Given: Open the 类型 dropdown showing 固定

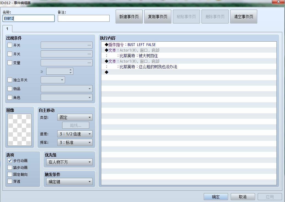Looking at the screenshot, I should 75,117.
